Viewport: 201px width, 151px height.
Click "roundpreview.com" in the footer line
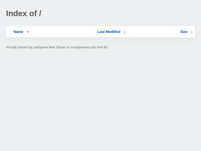pyautogui.click(x=83, y=47)
